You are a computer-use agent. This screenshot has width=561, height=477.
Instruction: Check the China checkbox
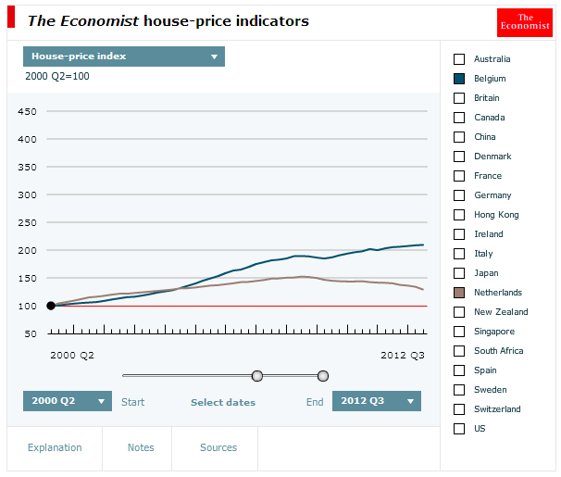pyautogui.click(x=458, y=137)
